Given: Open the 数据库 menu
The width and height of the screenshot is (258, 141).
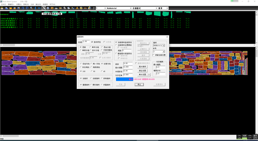Looking at the screenshot, I should 45,4.
